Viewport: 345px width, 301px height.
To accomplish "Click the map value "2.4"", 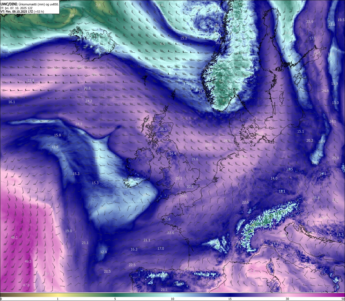I will (x=71, y=15).
